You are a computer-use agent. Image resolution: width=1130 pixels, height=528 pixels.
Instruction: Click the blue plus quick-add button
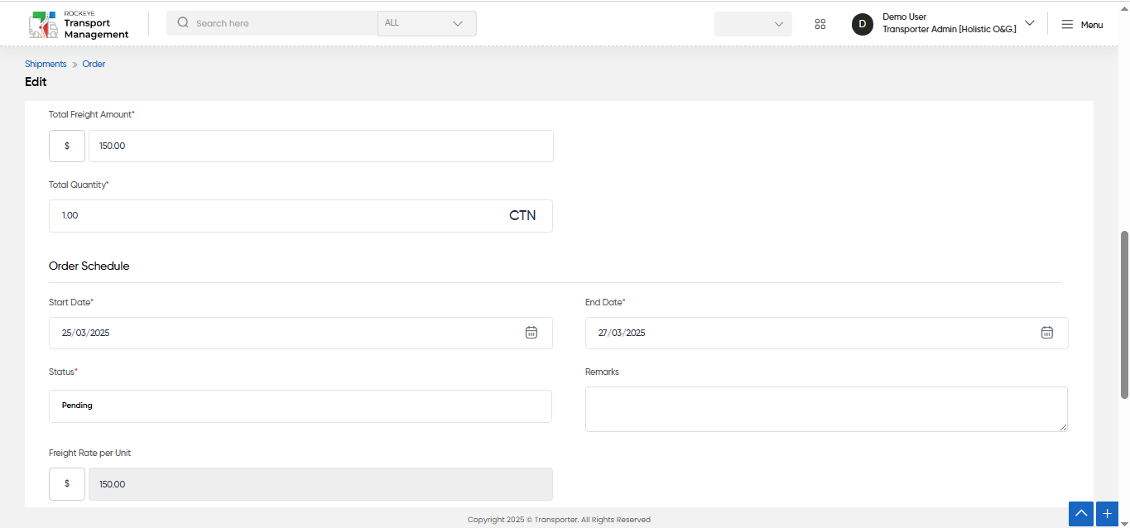[x=1108, y=514]
